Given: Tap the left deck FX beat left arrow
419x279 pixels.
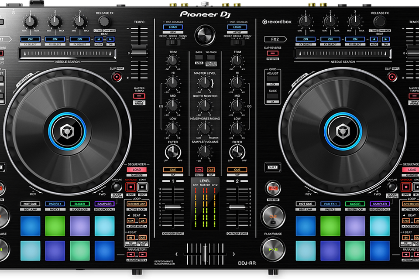Looking at the screenshot, I should tap(99, 39).
